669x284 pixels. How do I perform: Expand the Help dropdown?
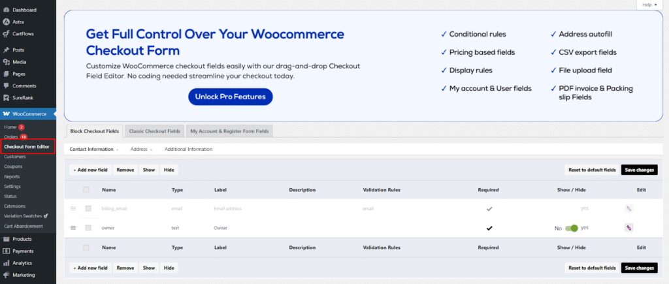pos(649,5)
